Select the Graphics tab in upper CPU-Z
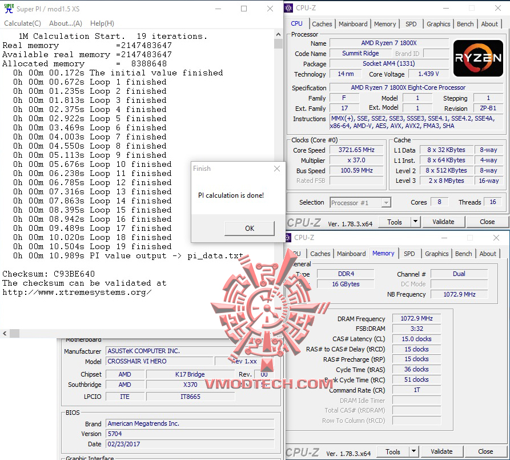Screen dimensions: 510x460 point(438,23)
